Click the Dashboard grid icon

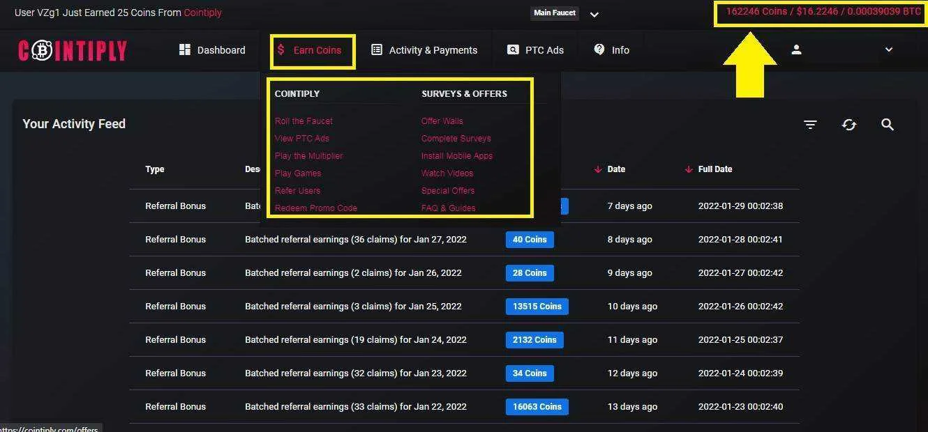[185, 49]
